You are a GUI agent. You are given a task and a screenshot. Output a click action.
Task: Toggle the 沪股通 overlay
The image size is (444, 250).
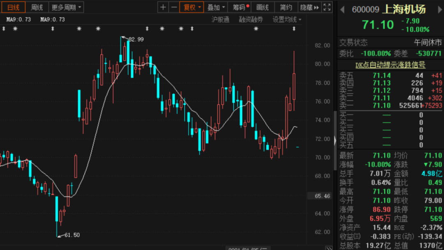pyautogui.click(x=220, y=20)
